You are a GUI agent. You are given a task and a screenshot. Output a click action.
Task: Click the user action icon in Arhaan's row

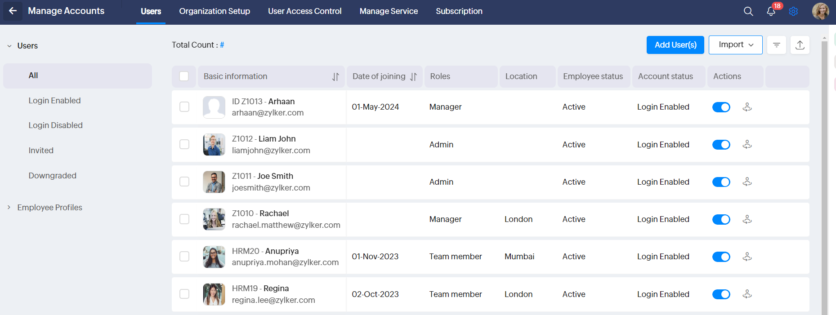[x=747, y=107]
